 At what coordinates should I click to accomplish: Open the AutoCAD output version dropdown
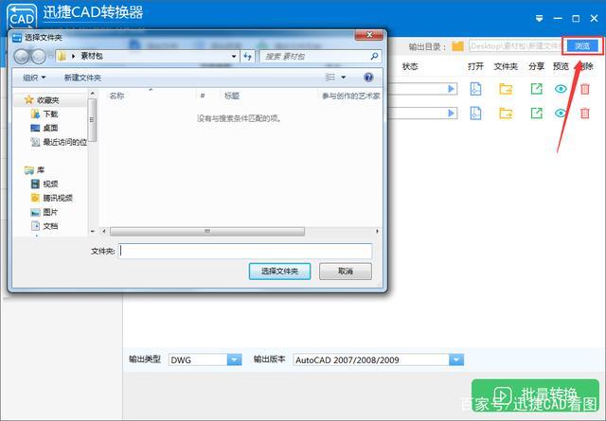(456, 360)
